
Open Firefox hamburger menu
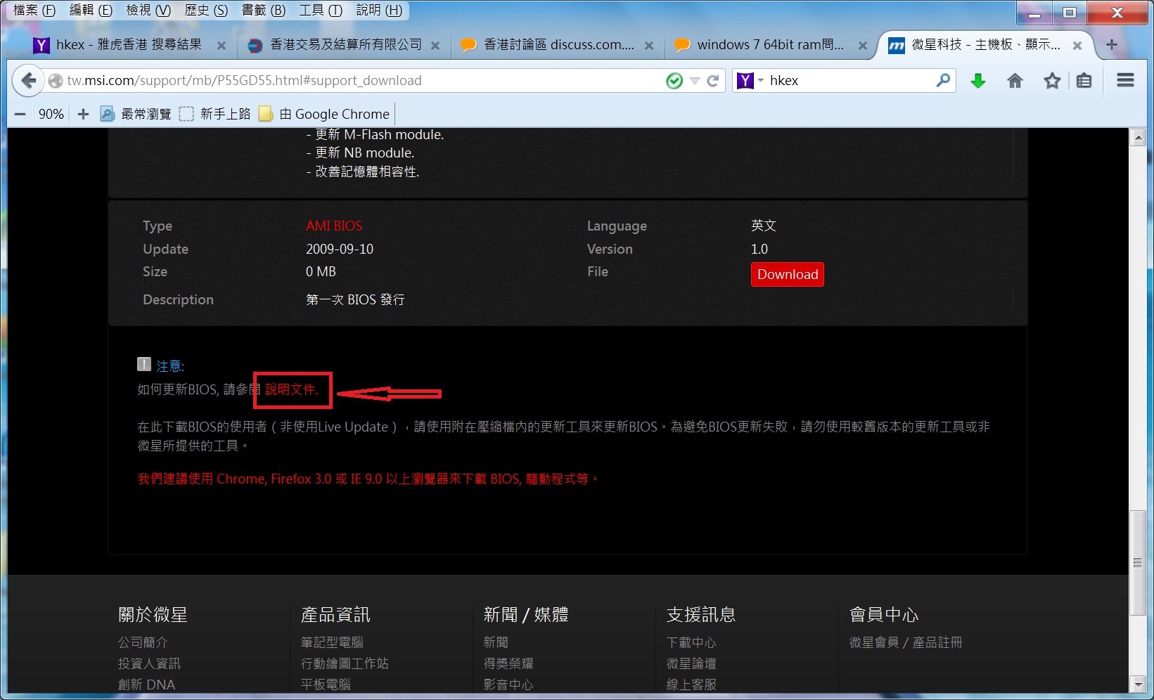point(1125,80)
